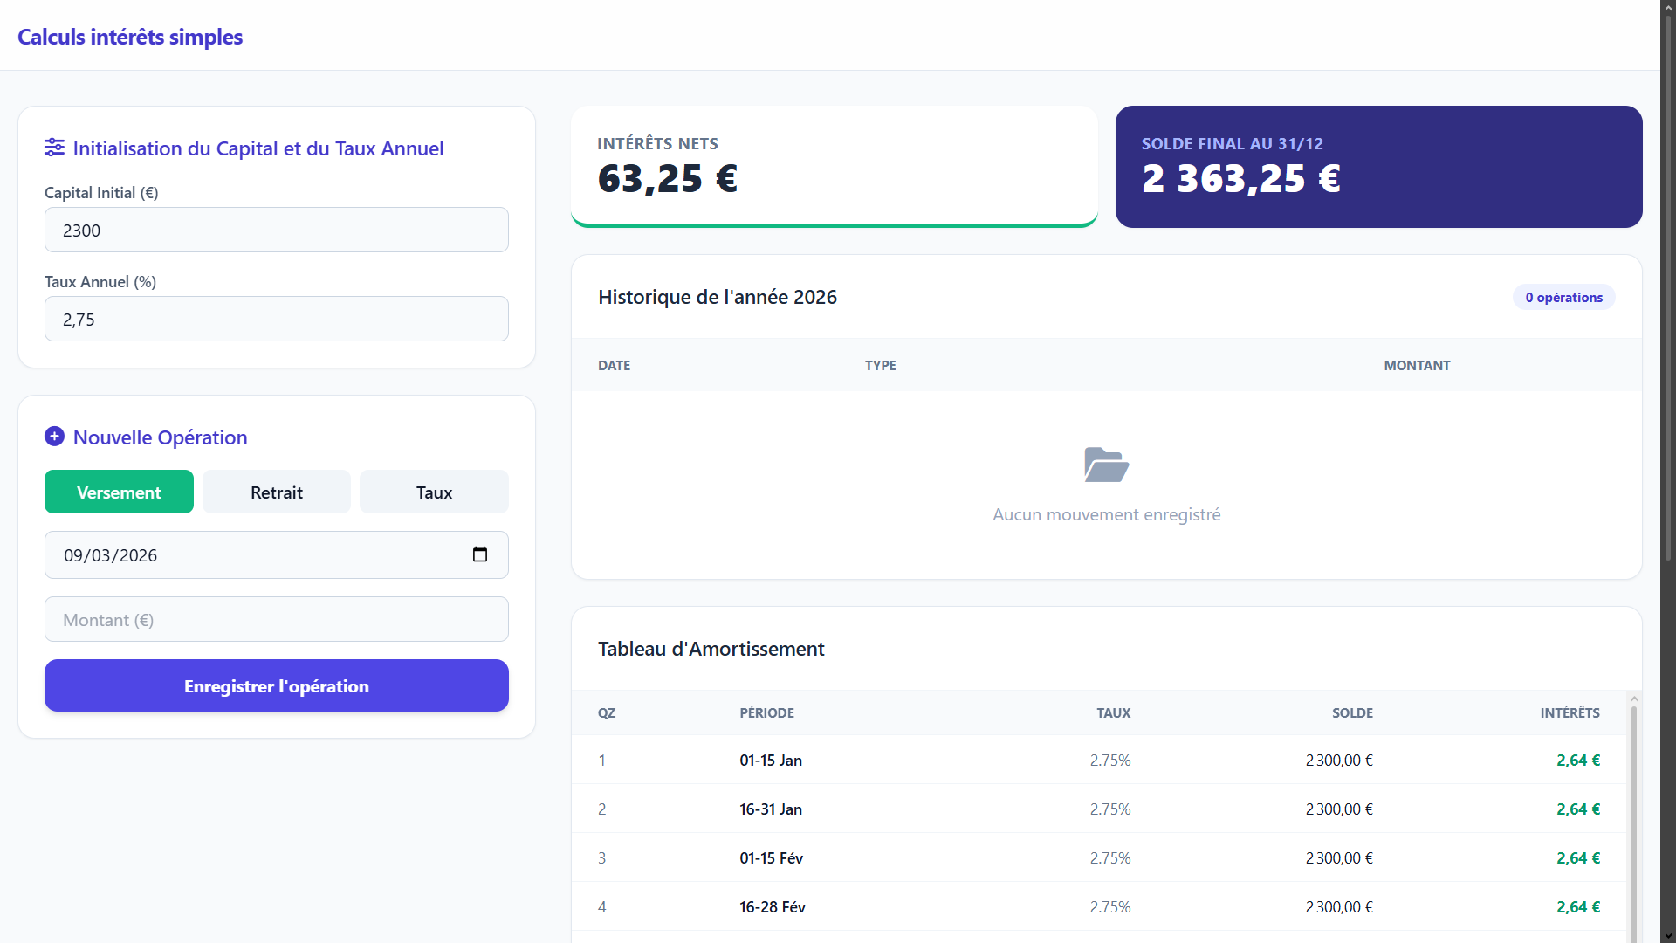Select the Retrait operation type
Screen dimensions: 1676x943
tap(277, 492)
